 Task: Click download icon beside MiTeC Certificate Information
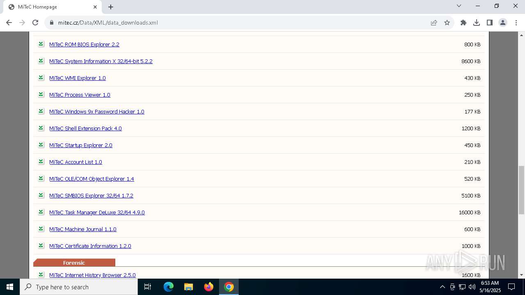pos(41,245)
